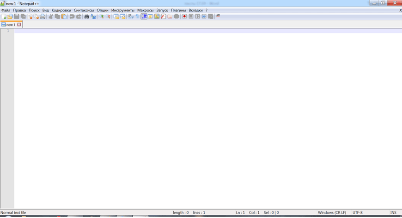
Task: Close the new 1 tab with red X
Action: point(19,25)
